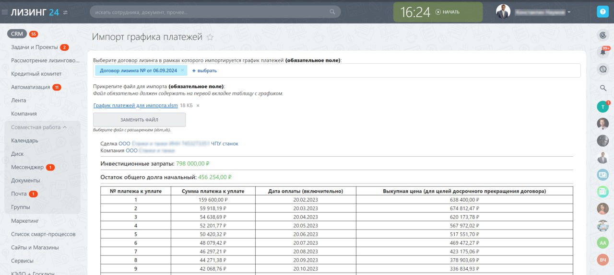Open the chat bubble icon in right sidebar
This screenshot has width=614, height=275.
[x=603, y=69]
